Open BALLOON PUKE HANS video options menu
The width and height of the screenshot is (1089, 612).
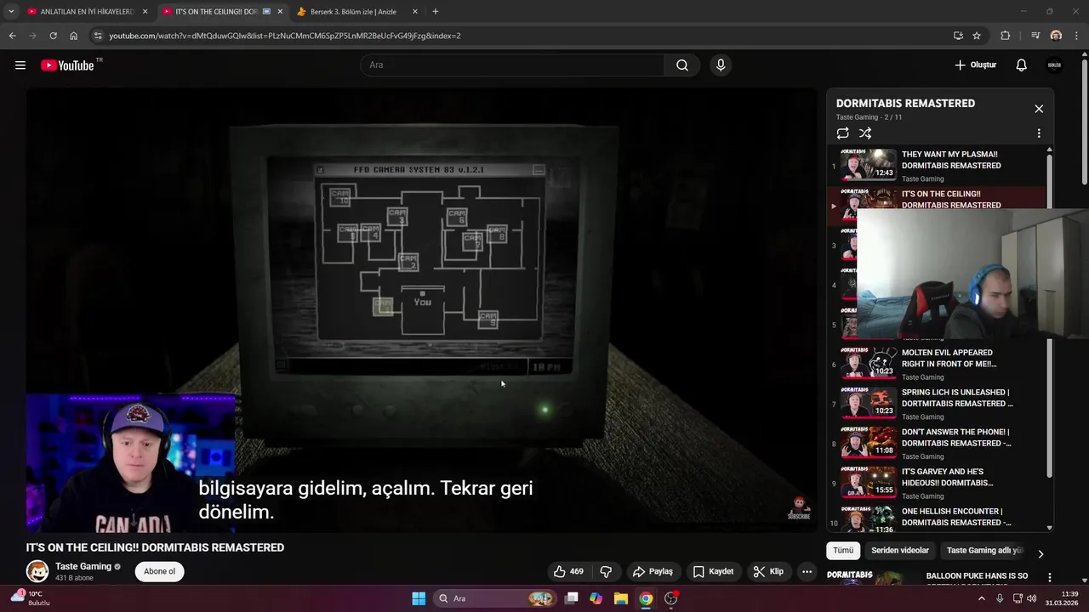coord(1049,577)
